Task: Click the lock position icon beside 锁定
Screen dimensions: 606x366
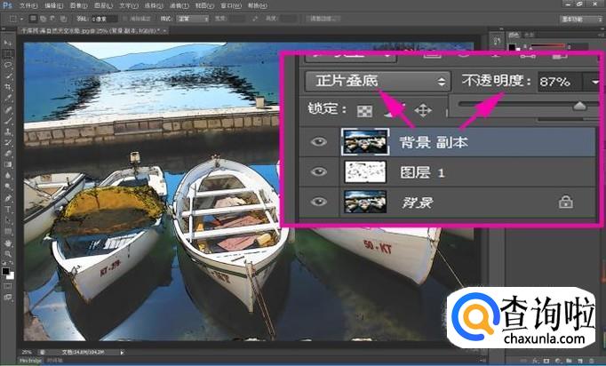Action: (423, 110)
